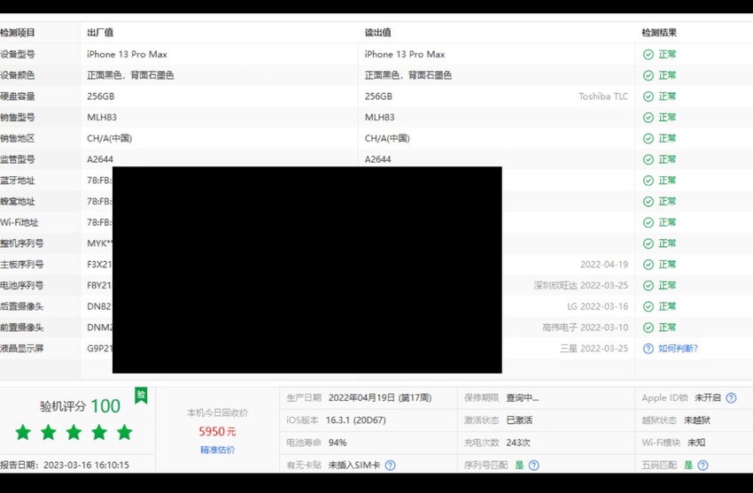This screenshot has height=493, width=753.
Task: Click the 三星 2022-03-25 display note
Action: click(594, 349)
